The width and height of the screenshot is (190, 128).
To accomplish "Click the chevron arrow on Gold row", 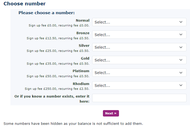I will (181, 60).
